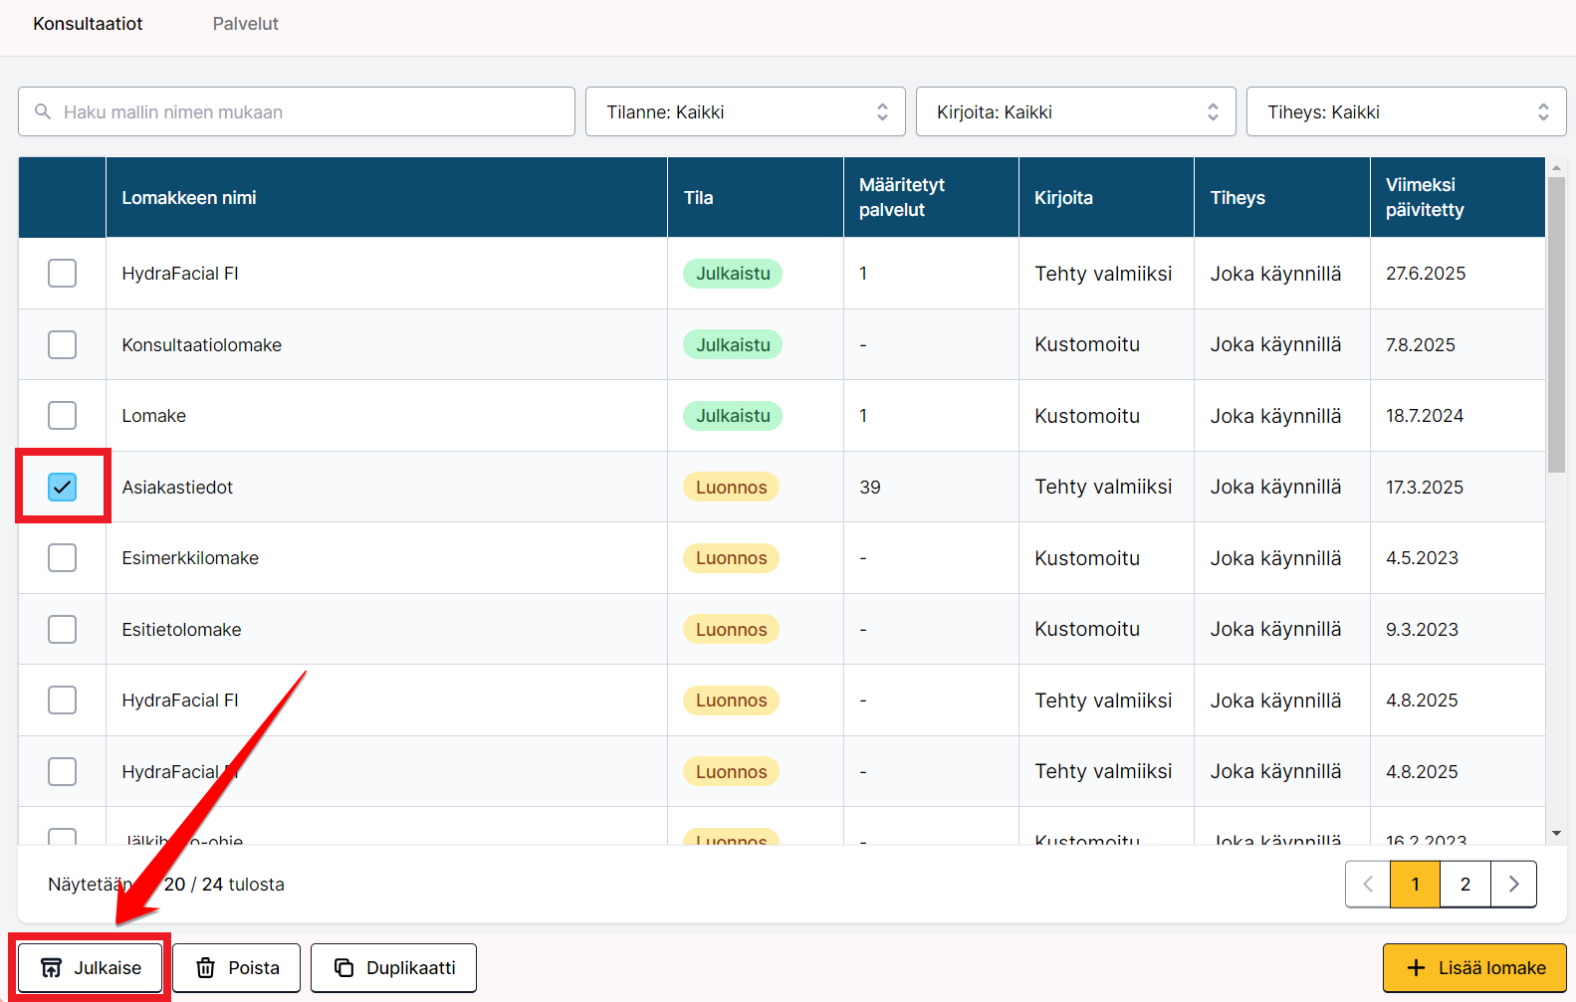This screenshot has height=1002, width=1576.
Task: Click the Lomake form name cell
Action: pyautogui.click(x=386, y=415)
